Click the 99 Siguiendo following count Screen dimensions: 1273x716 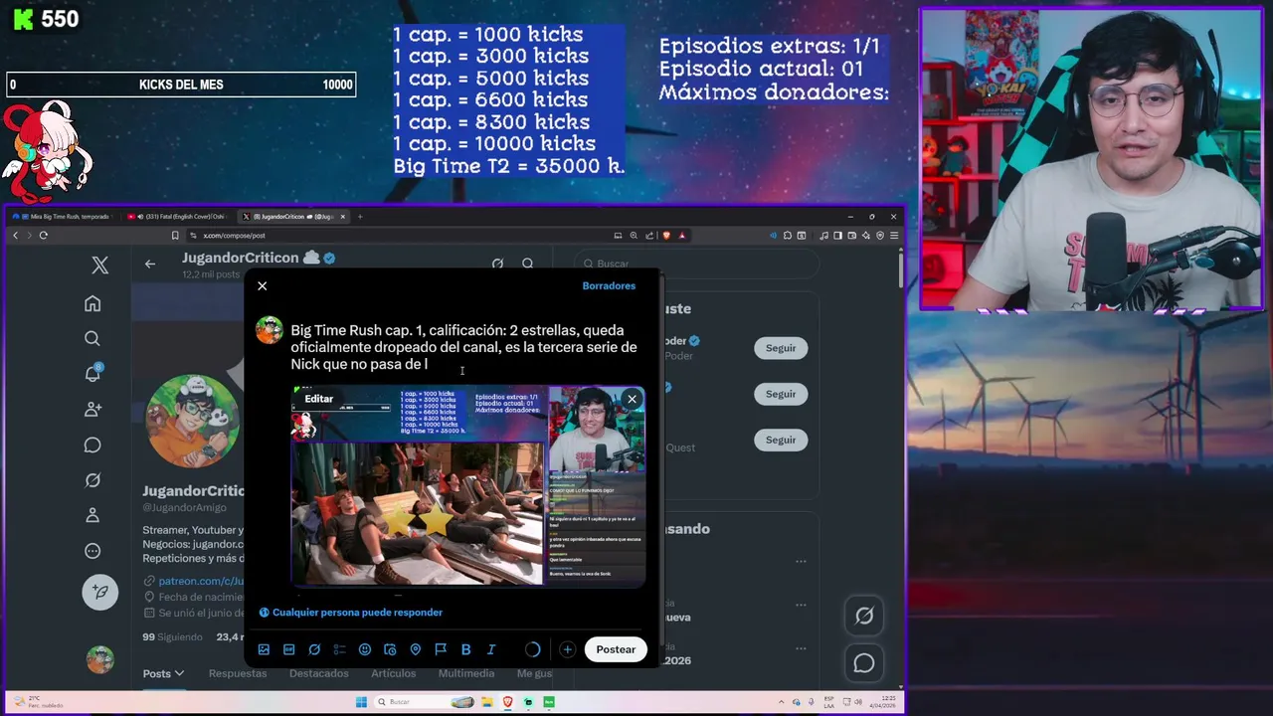(172, 637)
